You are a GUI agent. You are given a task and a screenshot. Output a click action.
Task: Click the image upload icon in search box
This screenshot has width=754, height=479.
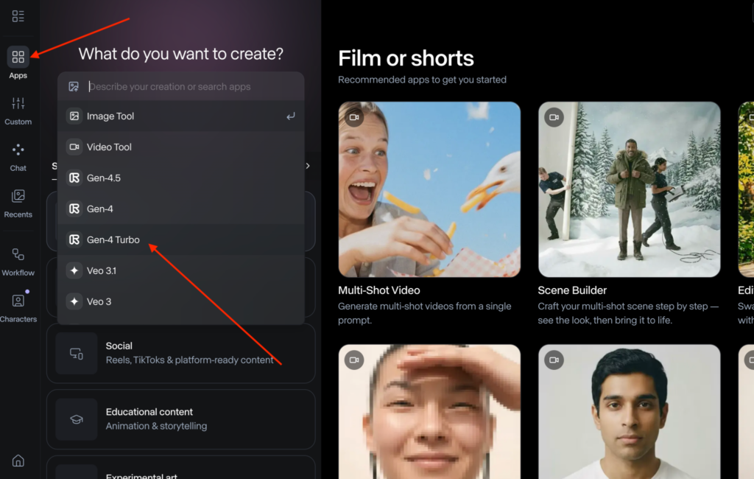pyautogui.click(x=74, y=87)
